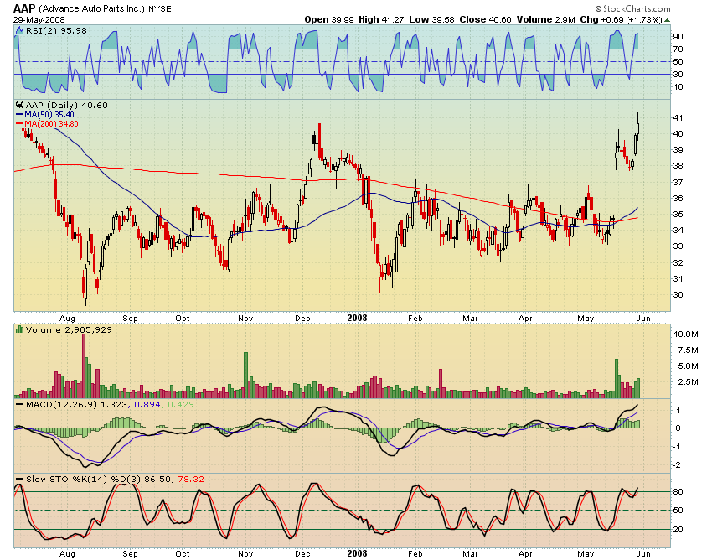Click the red Slow STO %D value 78.32
The width and height of the screenshot is (712, 560).
[191, 479]
